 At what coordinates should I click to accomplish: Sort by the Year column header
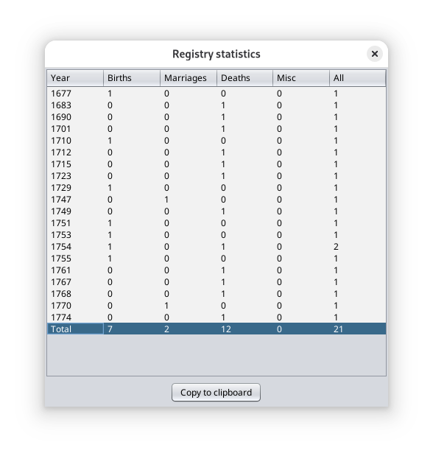(x=75, y=78)
